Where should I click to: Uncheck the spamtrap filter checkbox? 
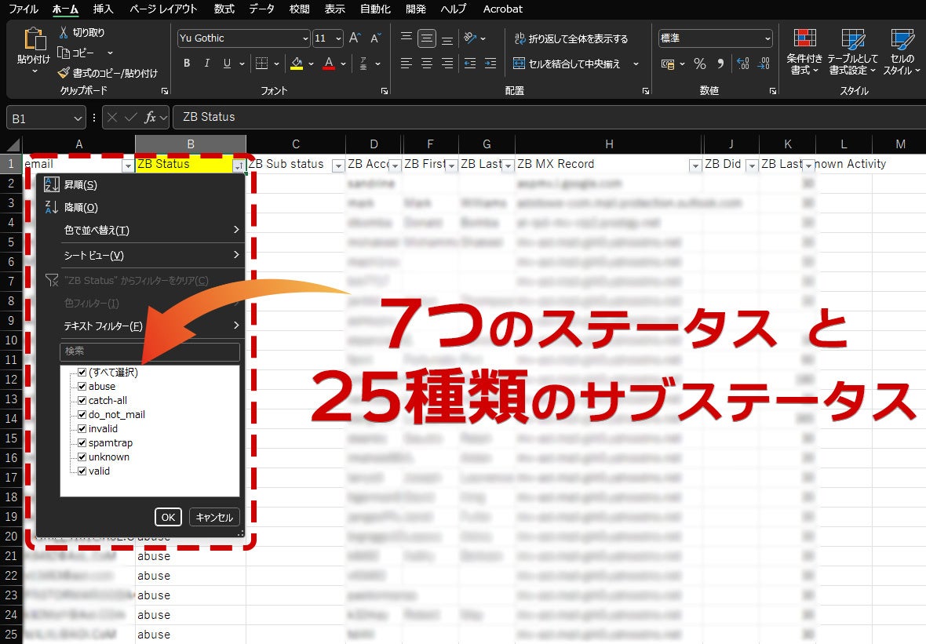pyautogui.click(x=82, y=443)
